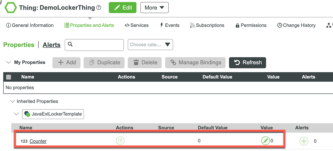Image resolution: width=333 pixels, height=151 pixels.
Task: Click the Delete button
Action: [x=145, y=62]
